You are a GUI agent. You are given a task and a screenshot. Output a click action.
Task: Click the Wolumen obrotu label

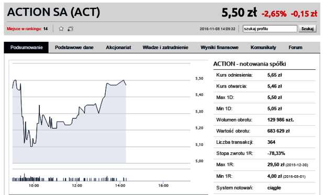click(x=234, y=120)
